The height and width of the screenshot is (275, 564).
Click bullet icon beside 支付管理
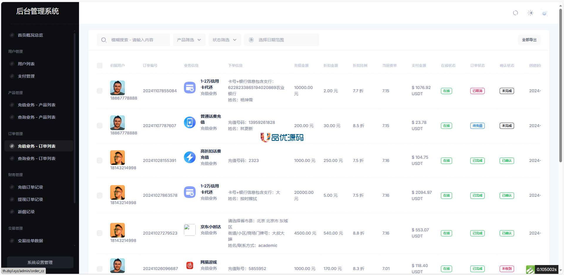point(12,76)
